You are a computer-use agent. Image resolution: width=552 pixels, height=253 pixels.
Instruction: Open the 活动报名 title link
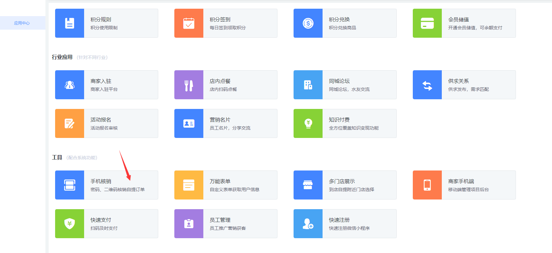coord(101,120)
